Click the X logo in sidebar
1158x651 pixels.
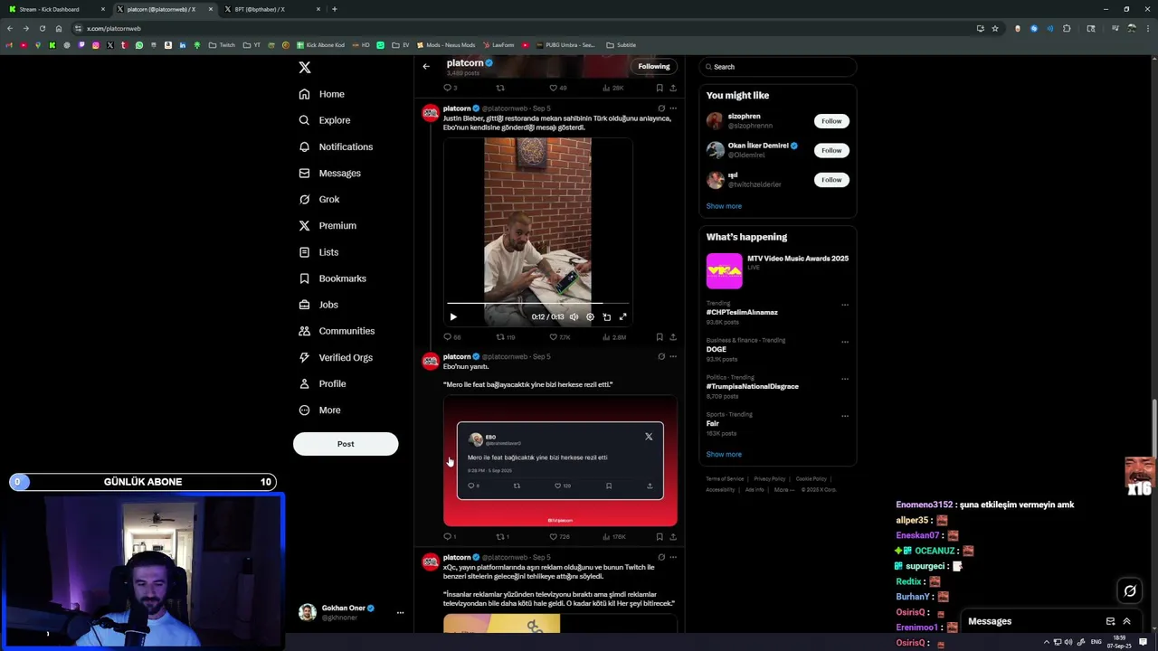pyautogui.click(x=305, y=68)
